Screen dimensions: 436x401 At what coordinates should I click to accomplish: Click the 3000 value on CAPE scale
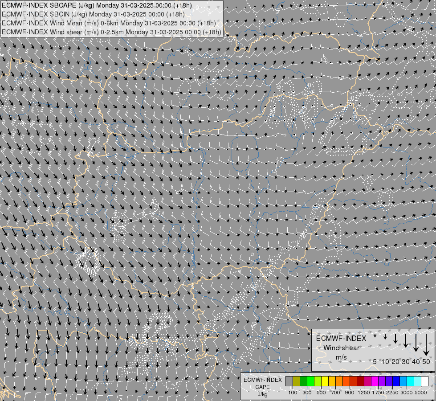pyautogui.click(x=407, y=393)
